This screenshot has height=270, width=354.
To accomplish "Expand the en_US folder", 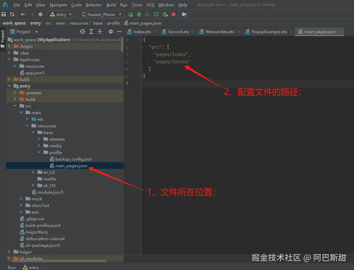I will (33, 172).
